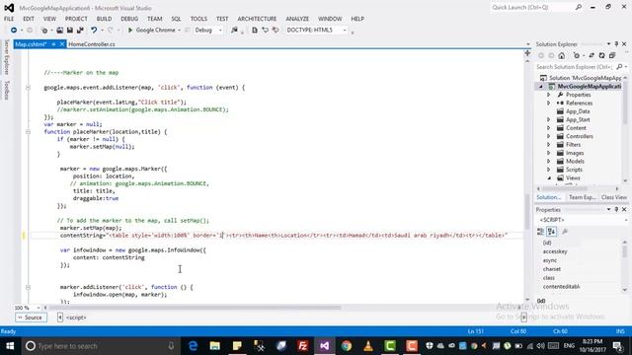Viewport: 632px width, 355px height.
Task: Toggle auto-hide pin for Solution Explorer
Action: point(616,44)
